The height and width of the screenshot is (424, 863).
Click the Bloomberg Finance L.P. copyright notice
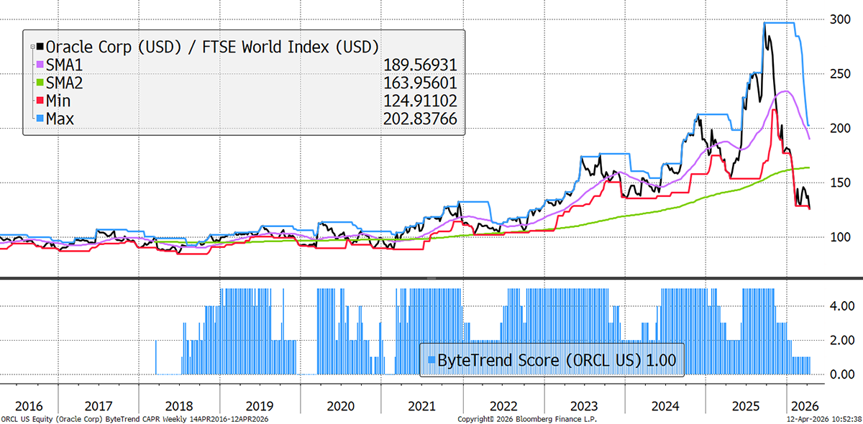point(526,418)
